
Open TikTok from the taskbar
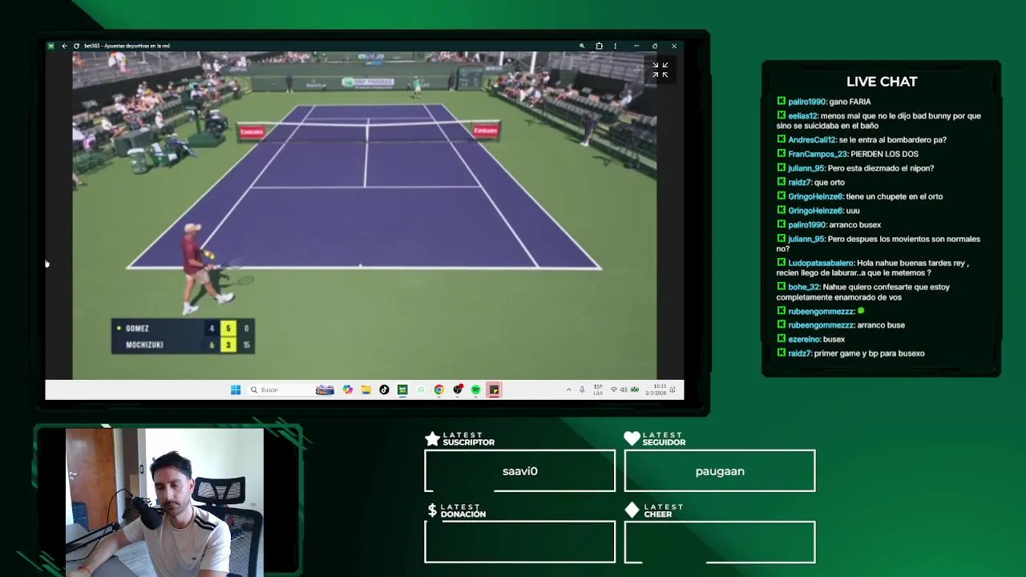384,389
